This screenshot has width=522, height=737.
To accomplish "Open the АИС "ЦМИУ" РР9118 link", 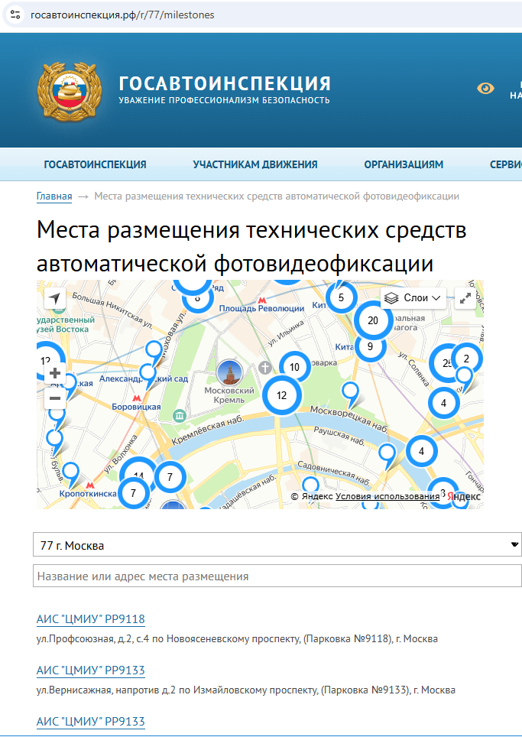I will pyautogui.click(x=90, y=619).
